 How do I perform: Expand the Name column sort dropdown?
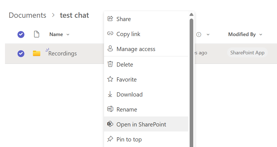click(x=68, y=35)
